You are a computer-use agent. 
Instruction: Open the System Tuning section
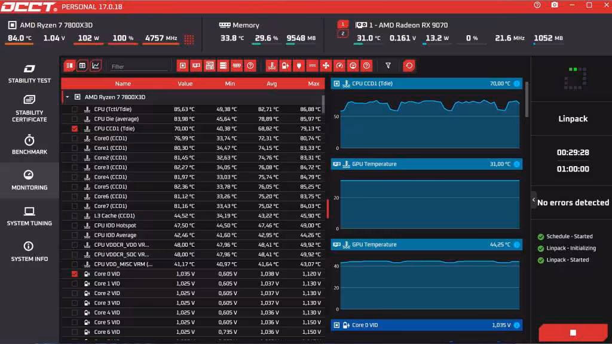[x=29, y=216]
